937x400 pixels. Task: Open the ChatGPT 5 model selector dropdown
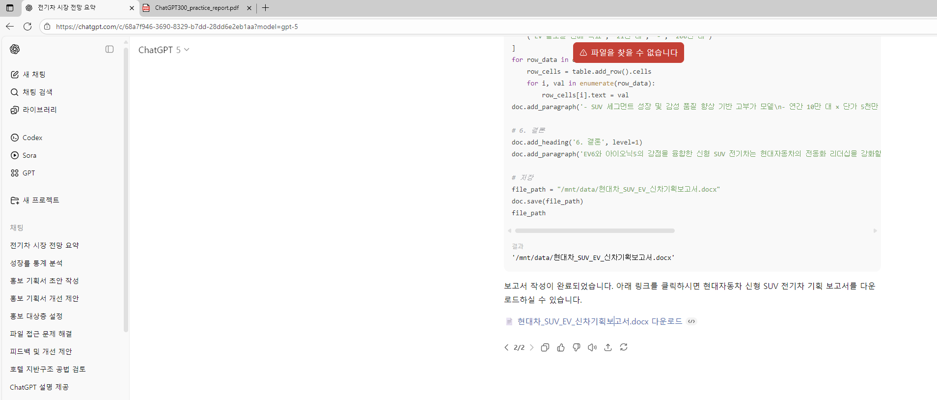(164, 50)
